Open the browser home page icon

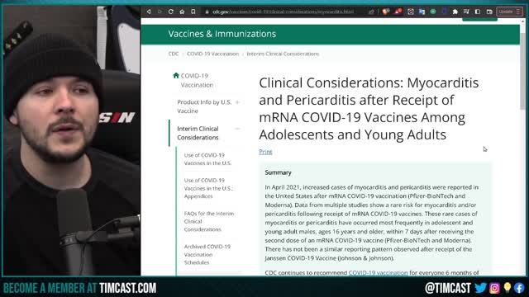click(x=182, y=12)
